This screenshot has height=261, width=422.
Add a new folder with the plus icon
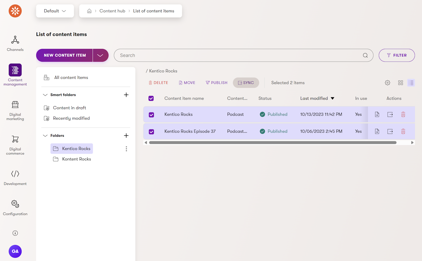[x=126, y=136]
